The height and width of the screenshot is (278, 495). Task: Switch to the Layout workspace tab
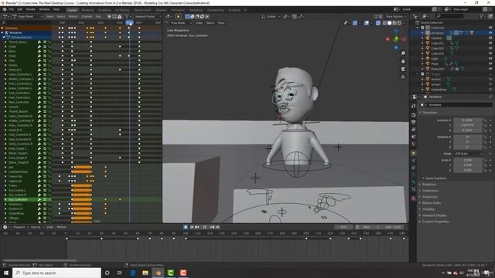[x=72, y=10]
